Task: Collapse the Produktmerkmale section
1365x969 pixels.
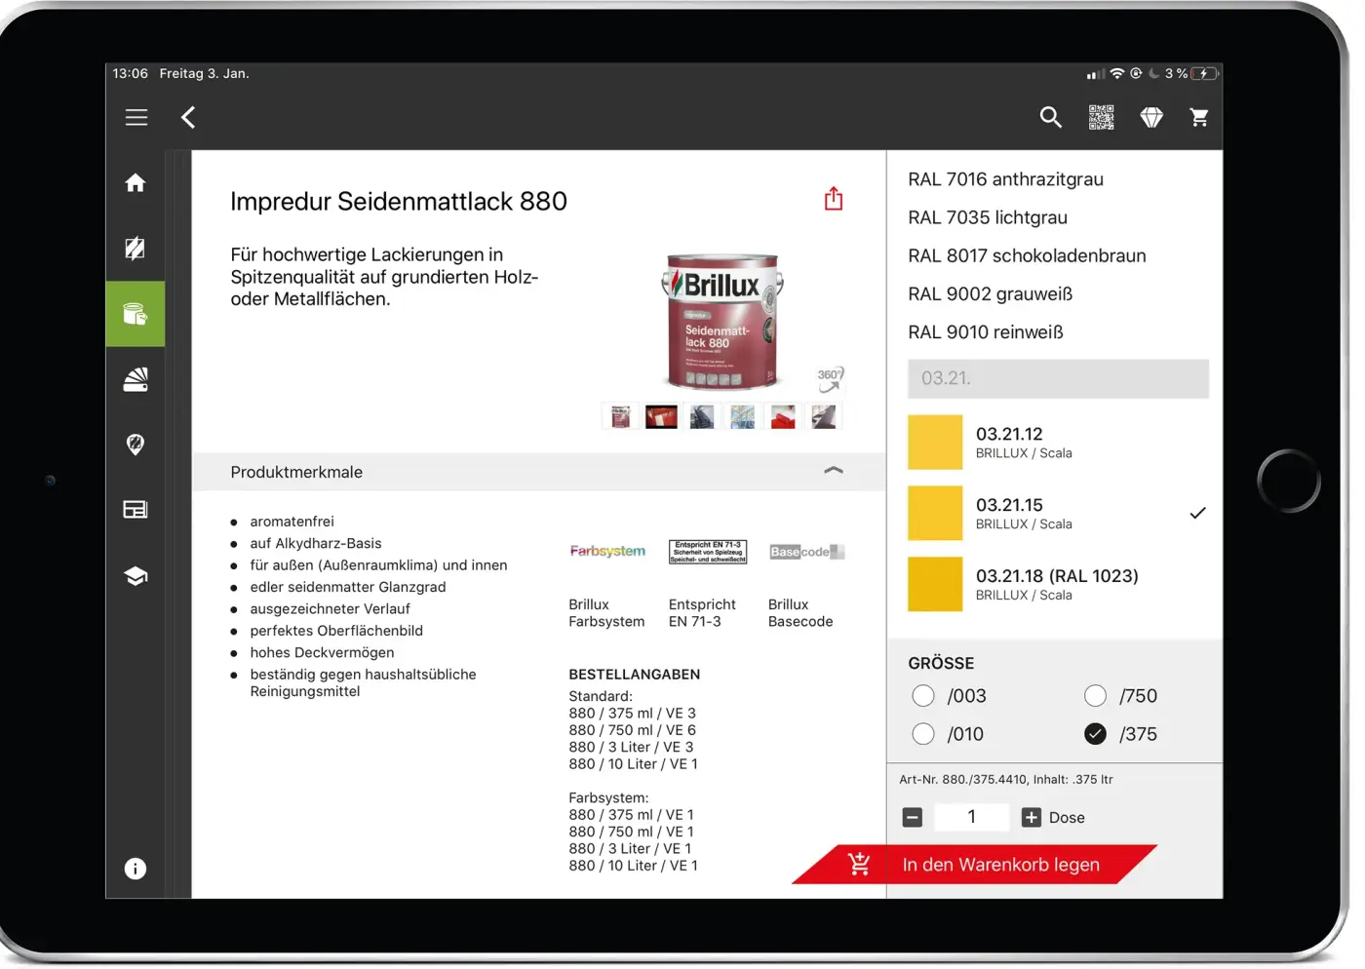Action: (834, 471)
